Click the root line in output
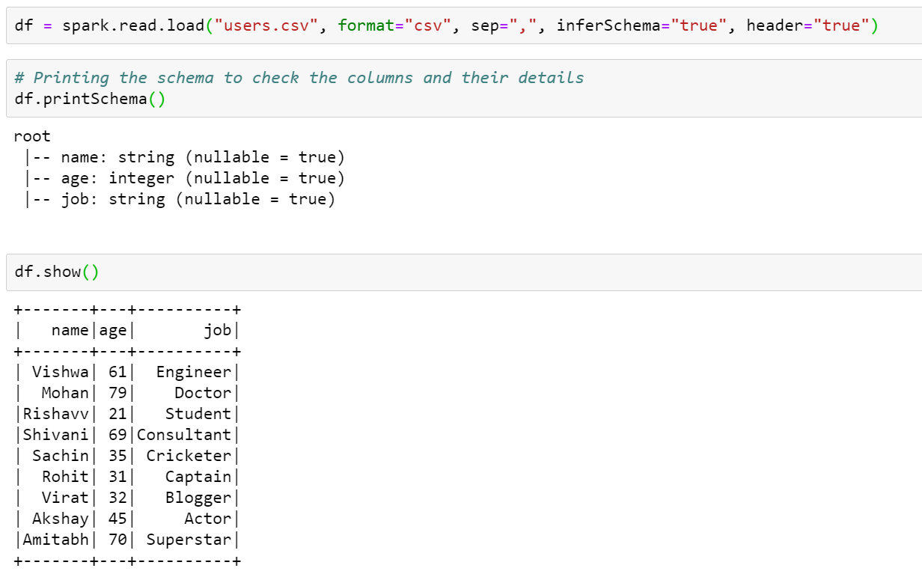 32,136
